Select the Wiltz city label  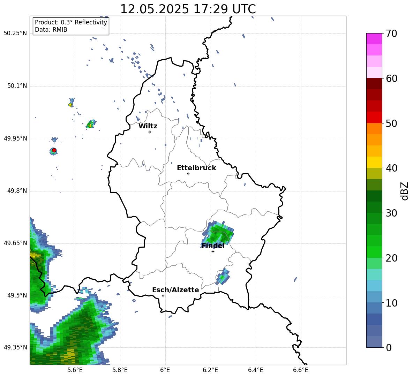click(x=148, y=126)
